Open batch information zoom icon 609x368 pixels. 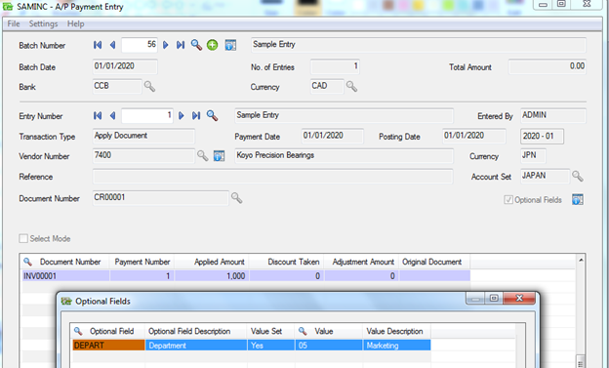(230, 45)
